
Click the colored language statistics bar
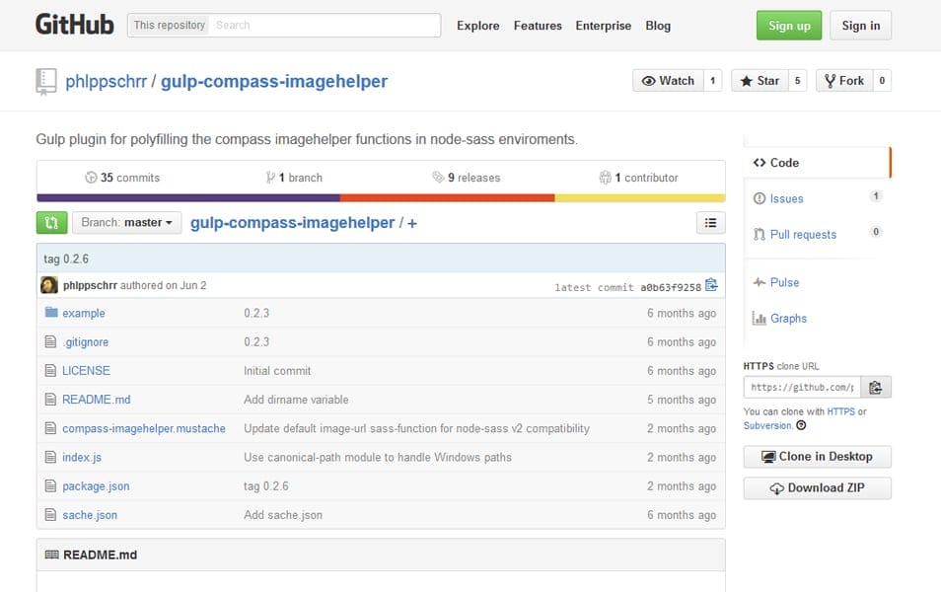tap(382, 194)
